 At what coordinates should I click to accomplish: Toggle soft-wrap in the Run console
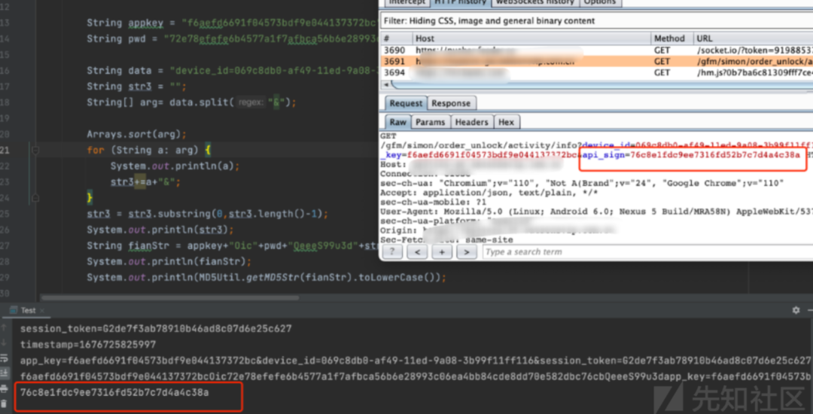point(5,358)
